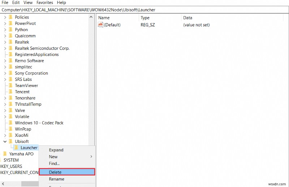
Task: Select the Launcher key label
Action: tap(29, 148)
